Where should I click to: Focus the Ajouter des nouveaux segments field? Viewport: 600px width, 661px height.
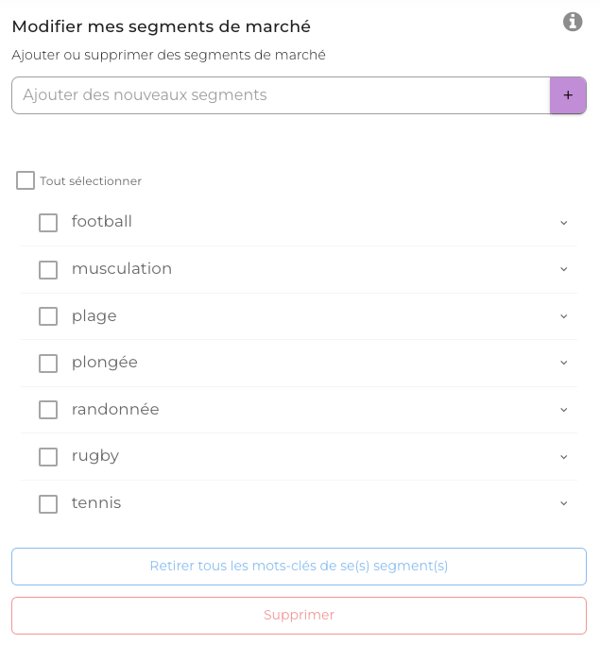(281, 95)
